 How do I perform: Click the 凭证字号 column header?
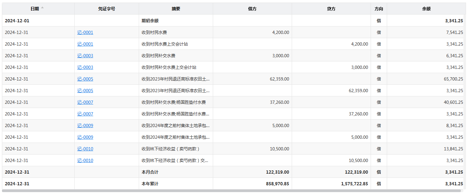106,9
